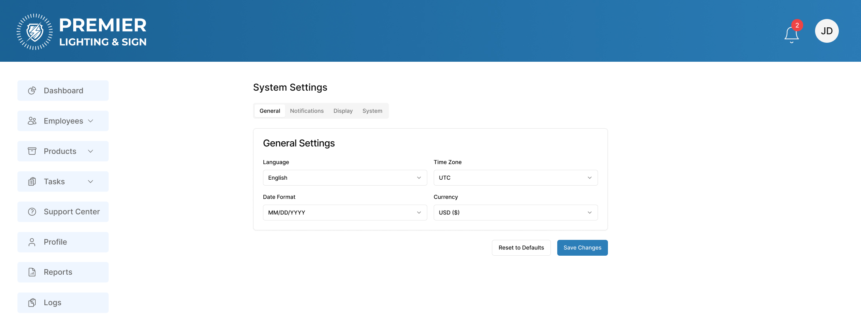
Task: Click the Dashboard pie chart icon
Action: pyautogui.click(x=32, y=91)
